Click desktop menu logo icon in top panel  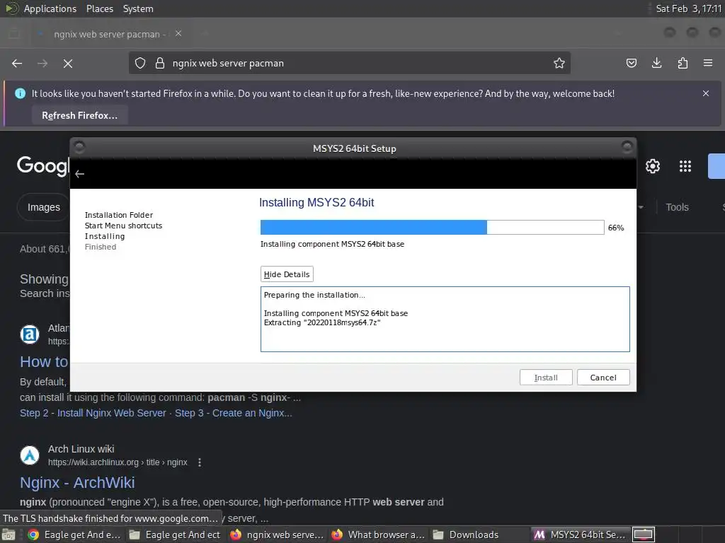pyautogui.click(x=11, y=8)
